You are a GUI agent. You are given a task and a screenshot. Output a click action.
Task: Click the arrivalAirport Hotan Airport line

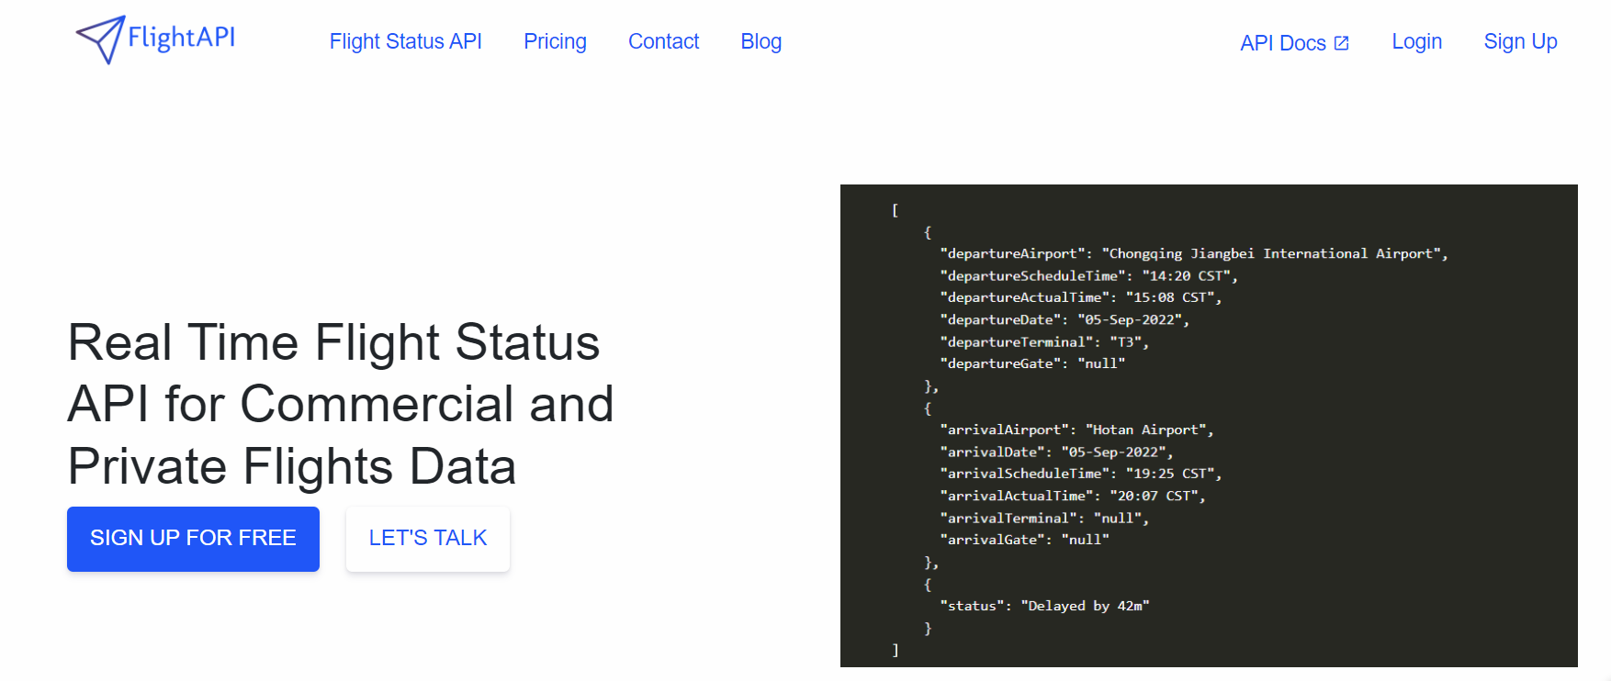click(1076, 430)
